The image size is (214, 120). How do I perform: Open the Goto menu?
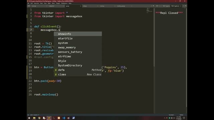click(x=49, y=3)
